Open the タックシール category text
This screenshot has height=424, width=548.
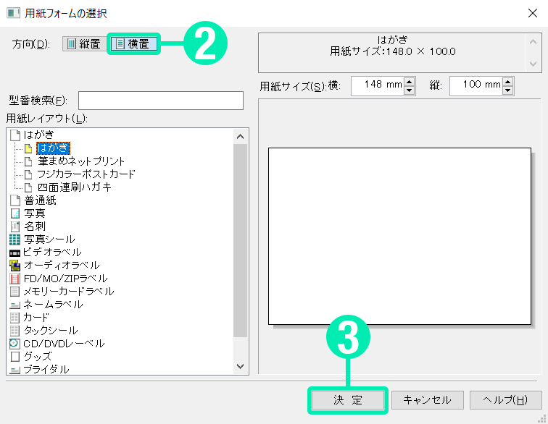click(50, 331)
